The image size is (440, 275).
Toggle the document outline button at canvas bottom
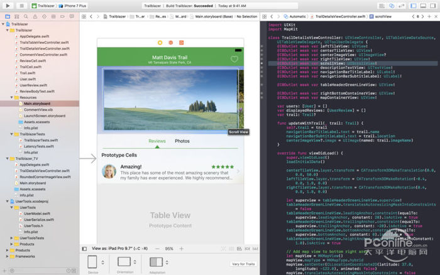coord(84,249)
